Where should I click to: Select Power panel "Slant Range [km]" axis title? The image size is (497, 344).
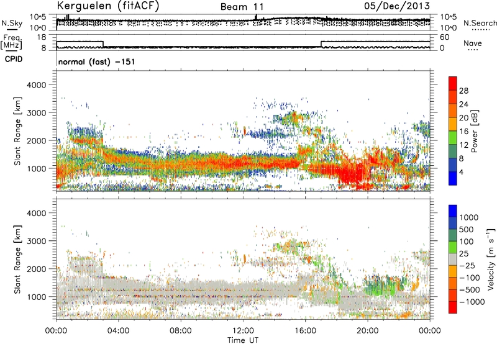pyautogui.click(x=17, y=131)
